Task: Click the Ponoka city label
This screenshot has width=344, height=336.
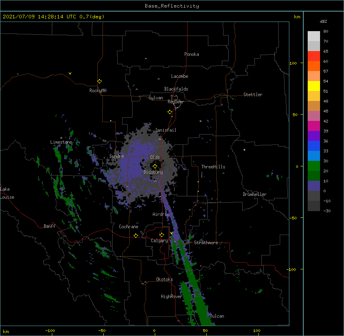Action: 192,54
